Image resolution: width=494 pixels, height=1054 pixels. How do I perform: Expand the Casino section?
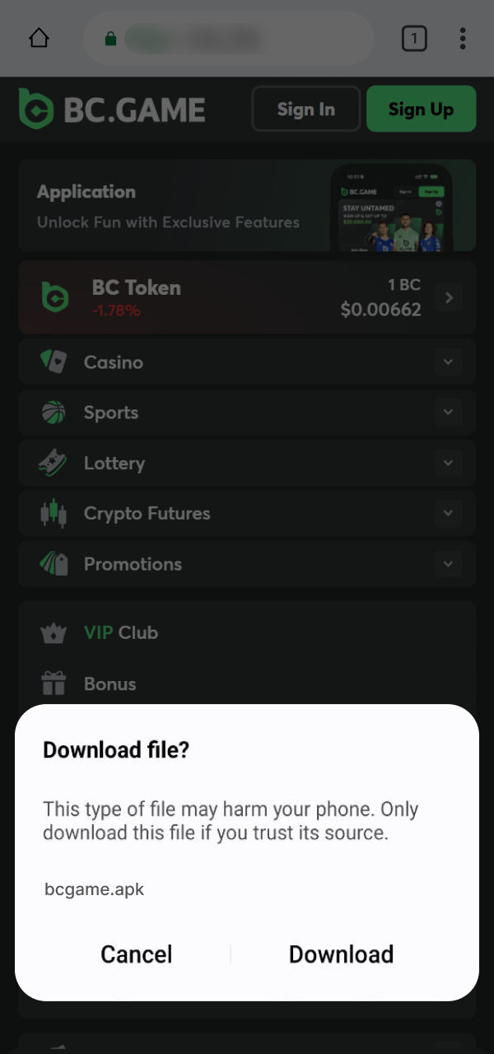coord(448,361)
